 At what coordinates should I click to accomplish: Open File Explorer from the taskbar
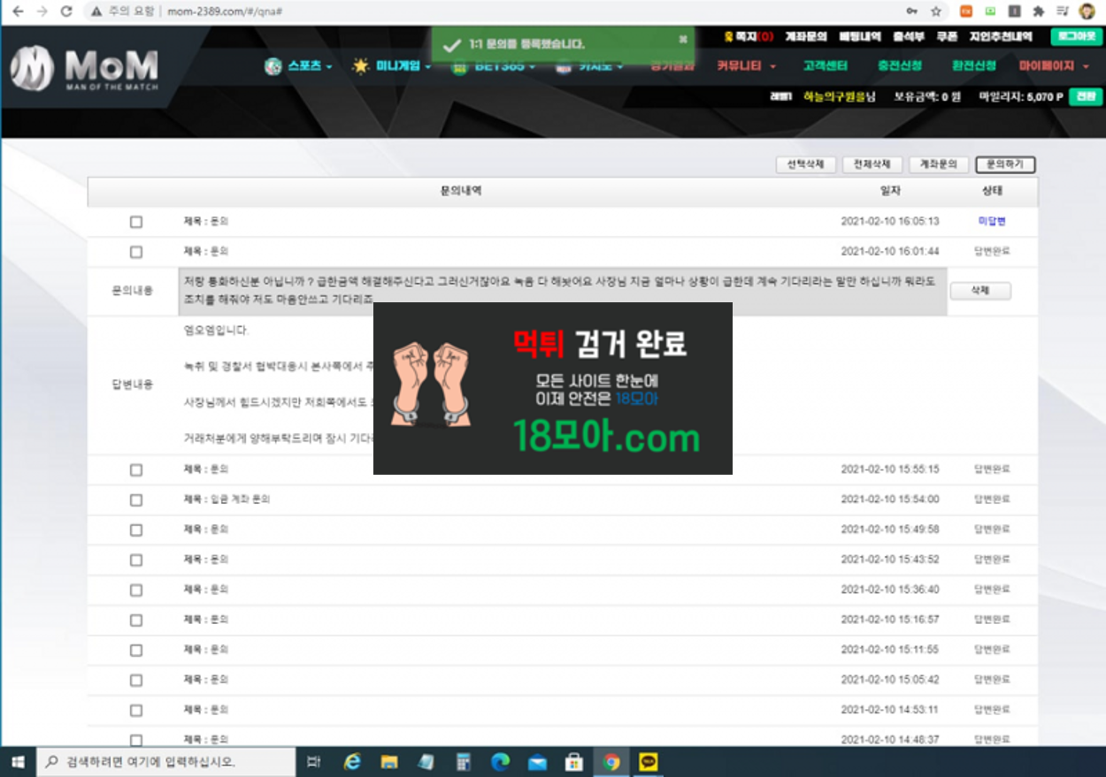(x=389, y=762)
